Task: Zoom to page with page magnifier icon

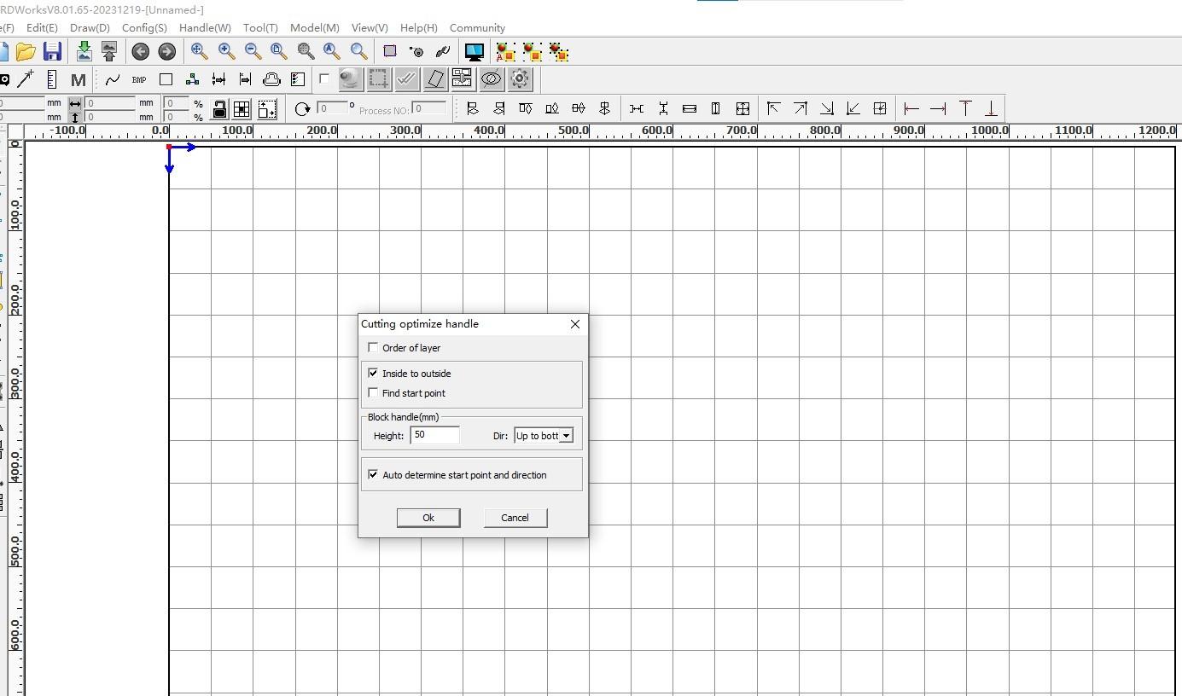Action: (279, 52)
